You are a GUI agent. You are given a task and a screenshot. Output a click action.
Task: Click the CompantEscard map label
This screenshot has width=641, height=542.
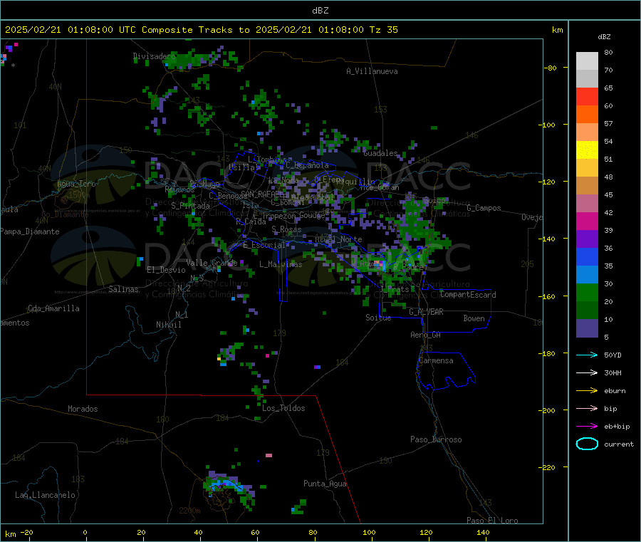[468, 295]
